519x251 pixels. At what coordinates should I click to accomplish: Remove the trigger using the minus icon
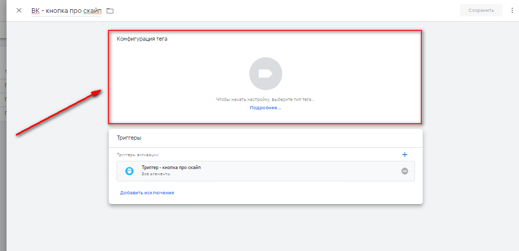click(404, 171)
